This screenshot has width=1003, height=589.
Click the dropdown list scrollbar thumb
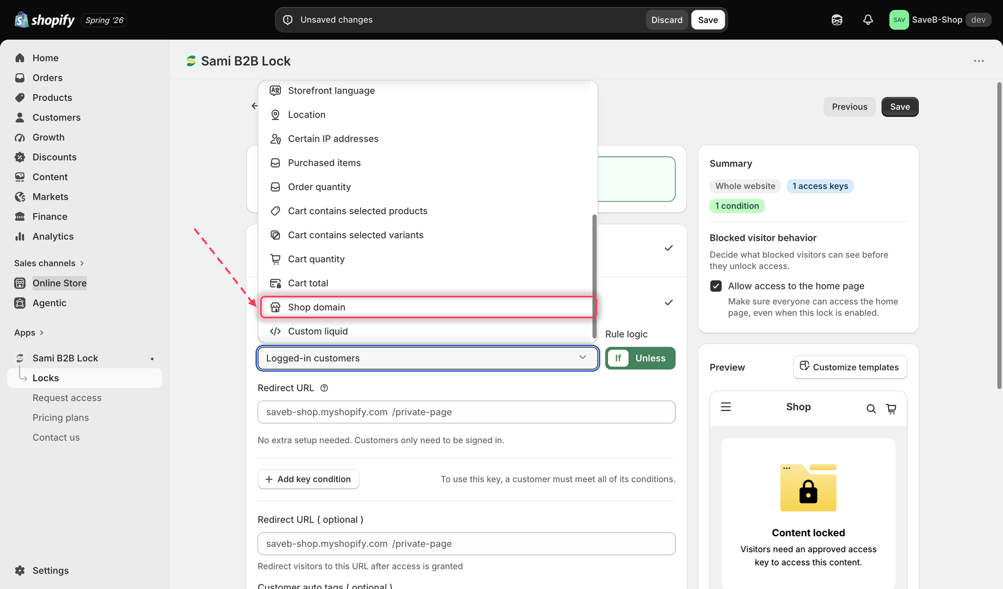pos(594,276)
